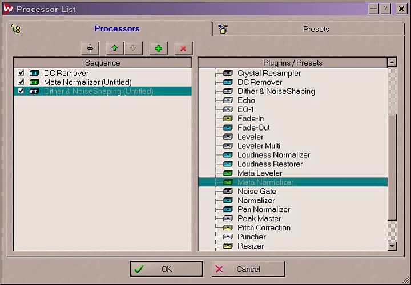Viewport: 411px width, 285px height.
Task: Click the Plug-ins / Presets column header
Action: click(x=292, y=63)
